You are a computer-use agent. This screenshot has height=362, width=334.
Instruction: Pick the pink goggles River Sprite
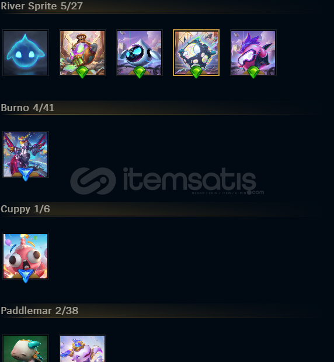point(253,53)
